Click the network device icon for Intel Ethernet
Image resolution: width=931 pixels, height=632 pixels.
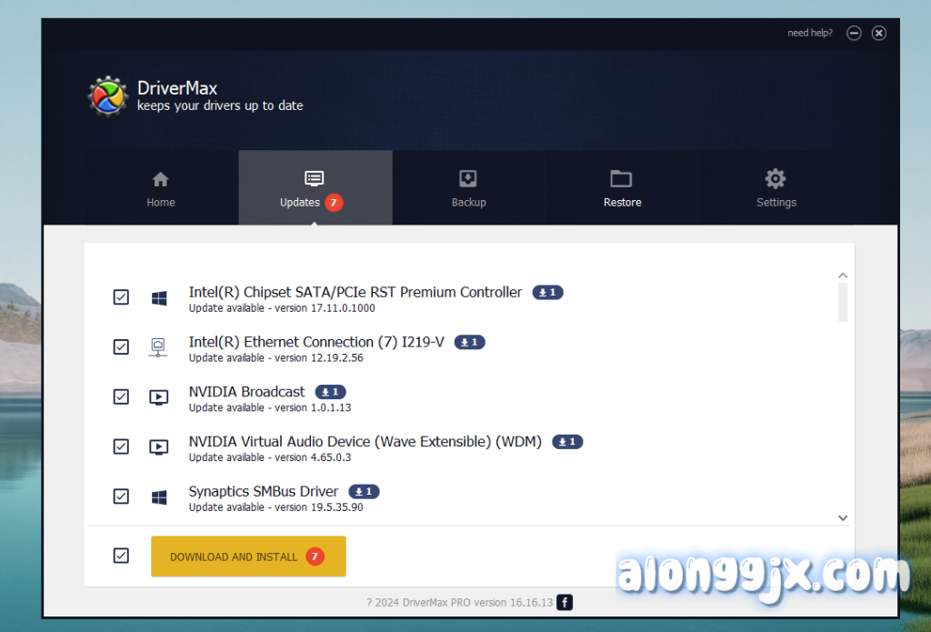tap(158, 347)
